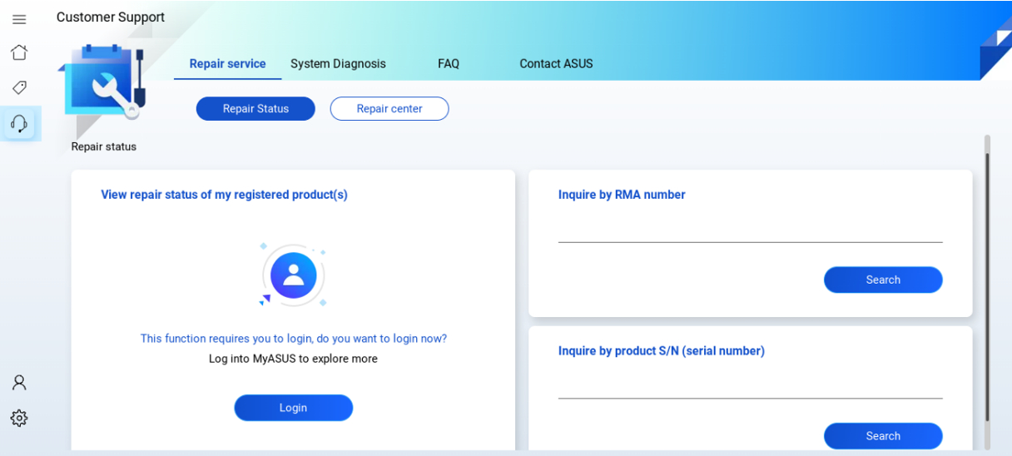
Task: Open the user account icon in sidebar
Action: (x=19, y=383)
